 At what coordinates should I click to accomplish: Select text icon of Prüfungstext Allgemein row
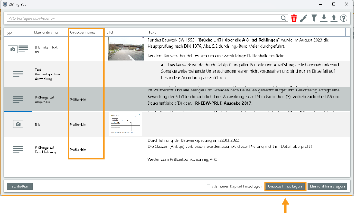tap(18, 99)
